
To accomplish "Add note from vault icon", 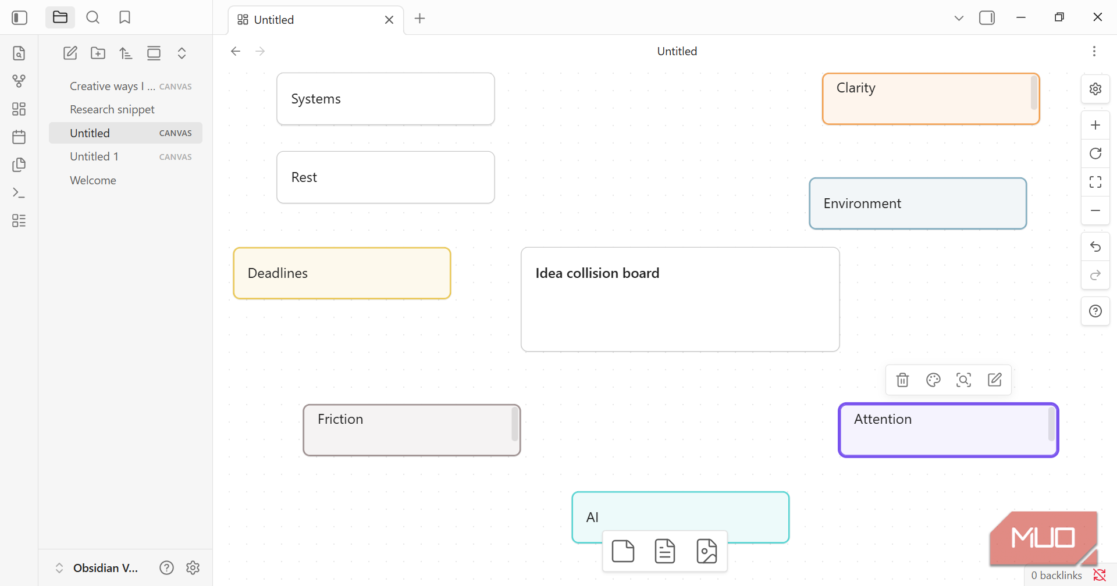I will (665, 551).
